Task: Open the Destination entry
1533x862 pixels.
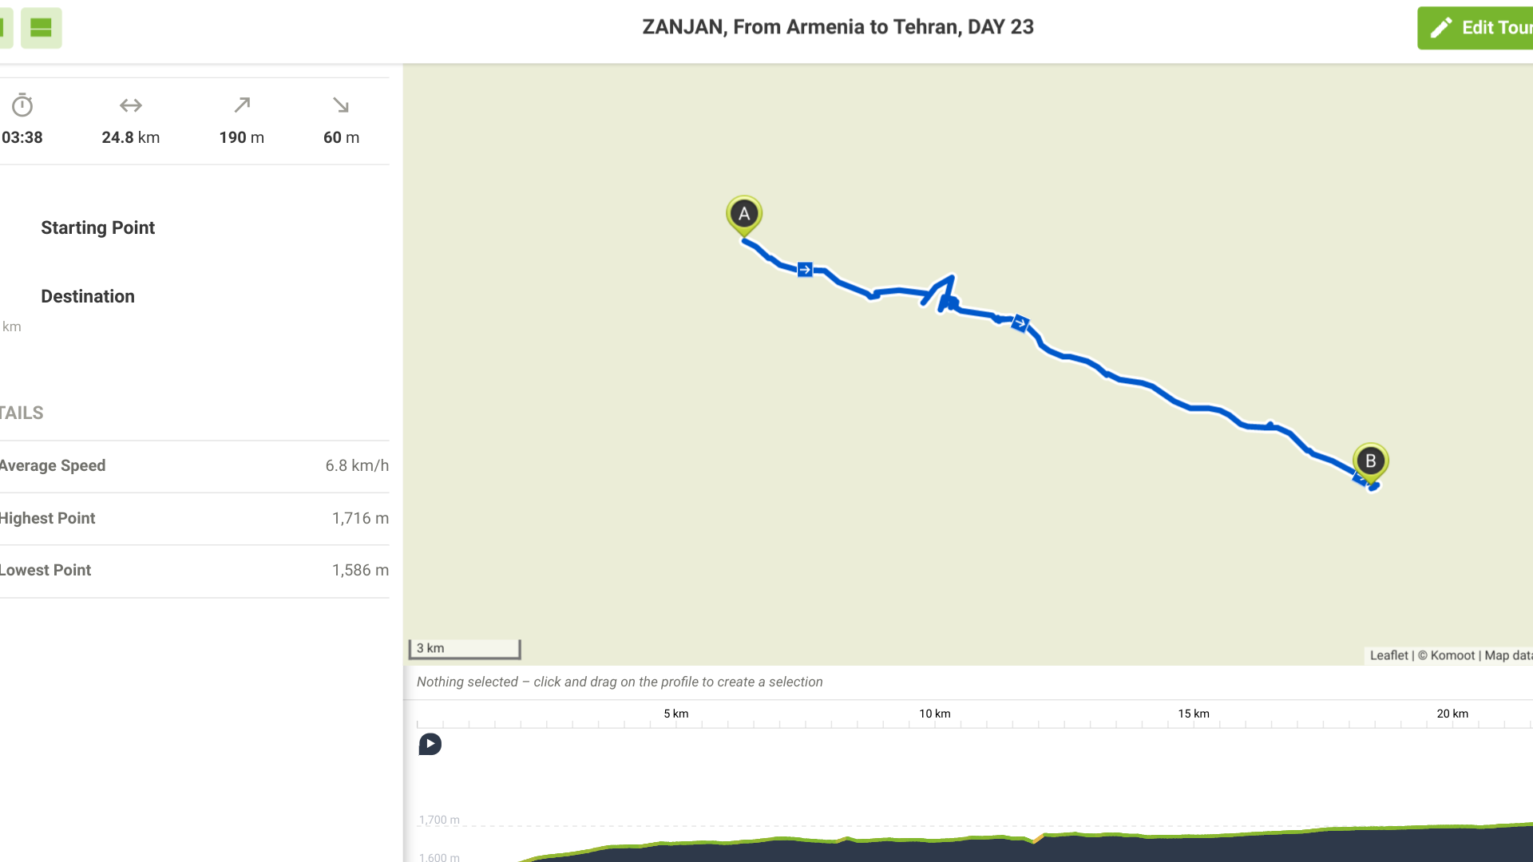Action: pos(88,297)
